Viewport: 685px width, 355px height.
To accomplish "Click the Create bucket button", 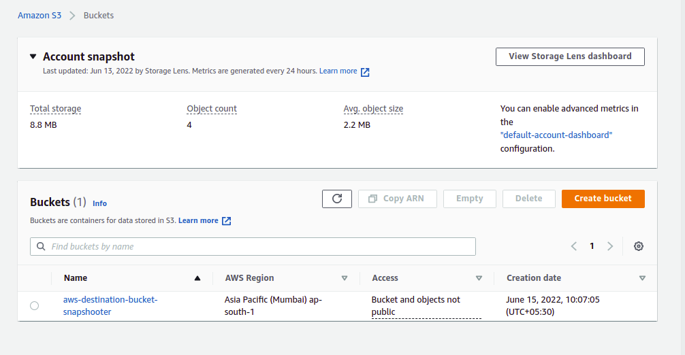I will point(603,199).
